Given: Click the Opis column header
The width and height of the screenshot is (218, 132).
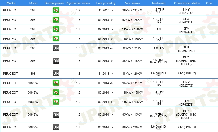Looking at the screenshot, I should [x=209, y=3].
